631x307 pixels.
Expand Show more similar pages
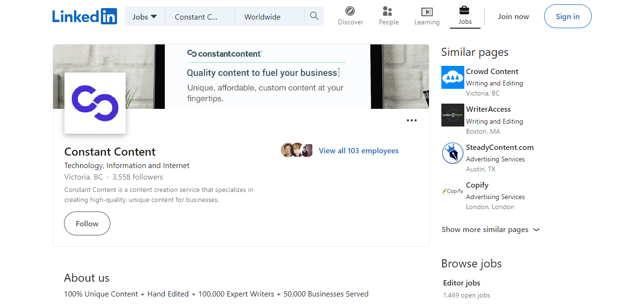point(491,230)
